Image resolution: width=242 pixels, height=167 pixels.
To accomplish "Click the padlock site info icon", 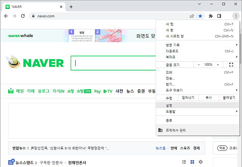I will [x=34, y=16].
